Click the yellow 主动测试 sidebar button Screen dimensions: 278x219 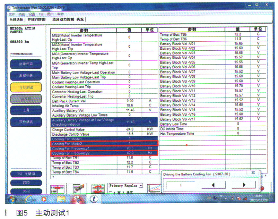26,87
